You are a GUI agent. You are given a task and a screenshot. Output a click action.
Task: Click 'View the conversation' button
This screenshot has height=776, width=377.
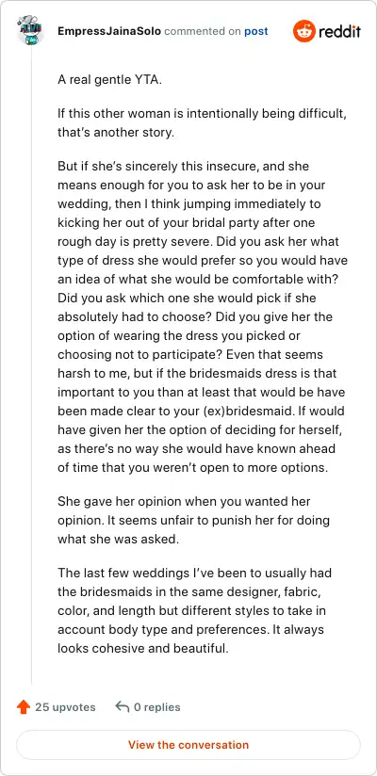(x=188, y=745)
